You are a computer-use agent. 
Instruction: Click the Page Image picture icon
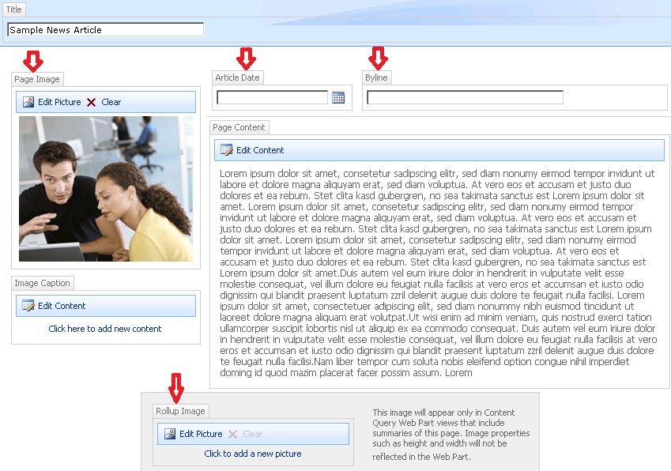[x=28, y=102]
